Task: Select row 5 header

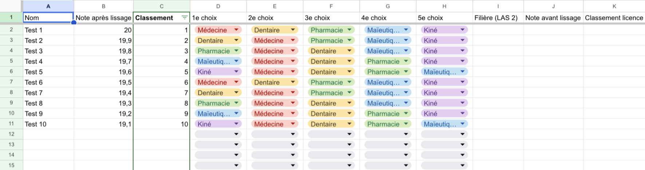Action: pos(11,61)
